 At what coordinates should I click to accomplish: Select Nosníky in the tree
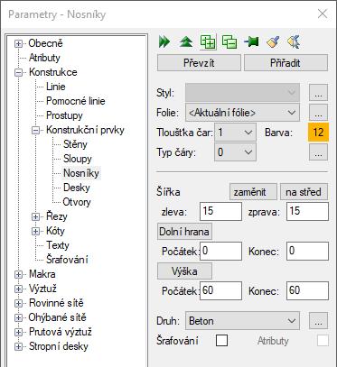tap(81, 173)
